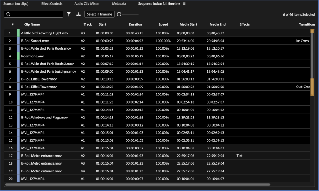Open the Sequence Index panel menu icon
The image size is (319, 191).
click(x=184, y=4)
